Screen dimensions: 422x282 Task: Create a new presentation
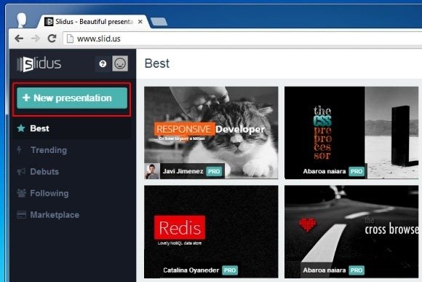point(72,98)
